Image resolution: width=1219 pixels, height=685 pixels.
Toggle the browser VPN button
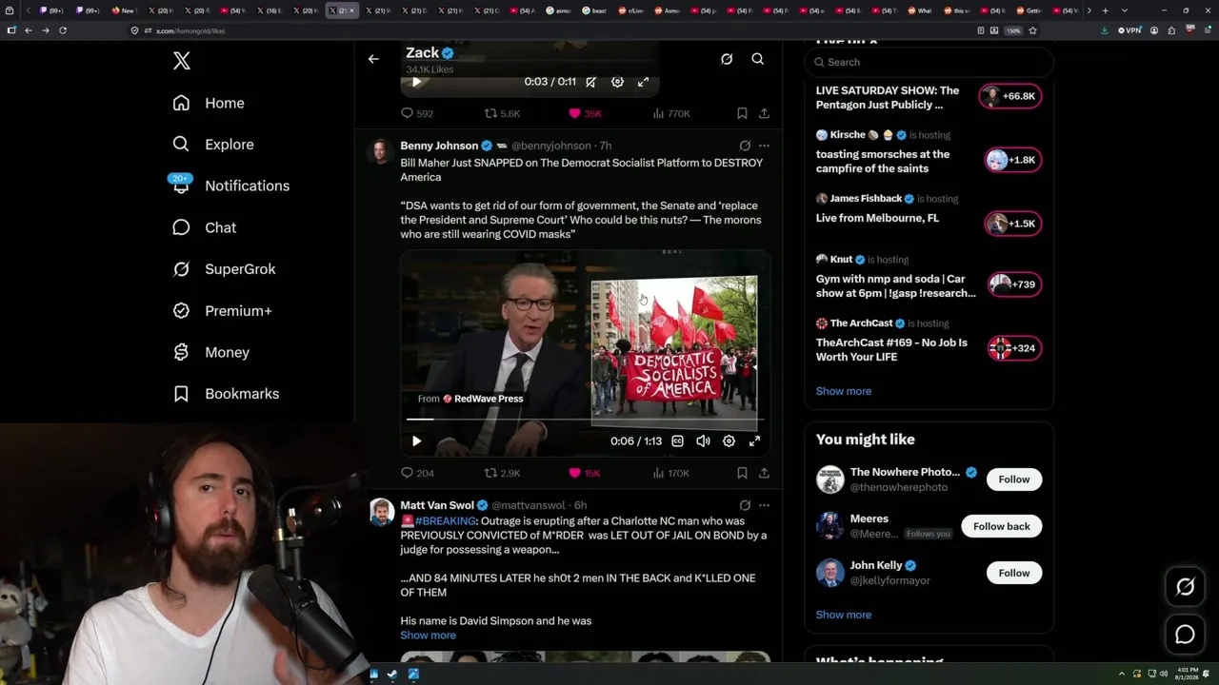pyautogui.click(x=1129, y=30)
